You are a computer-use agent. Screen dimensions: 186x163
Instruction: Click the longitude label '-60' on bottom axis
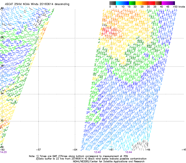pos(2,150)
